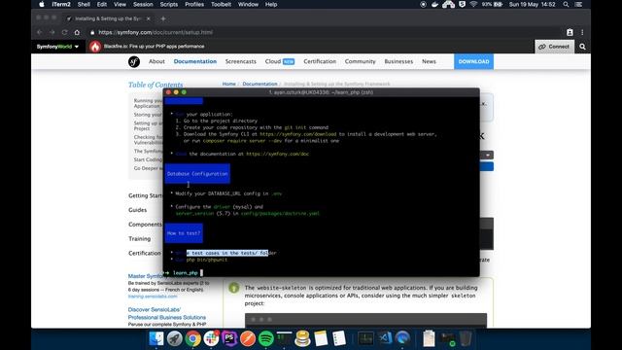Open the Session menu

(x=143, y=4)
